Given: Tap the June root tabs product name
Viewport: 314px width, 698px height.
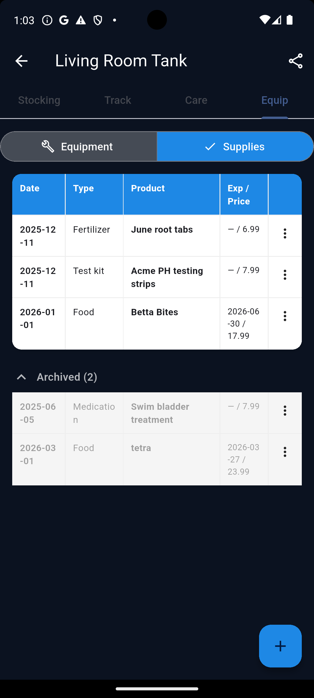Looking at the screenshot, I should pyautogui.click(x=162, y=230).
